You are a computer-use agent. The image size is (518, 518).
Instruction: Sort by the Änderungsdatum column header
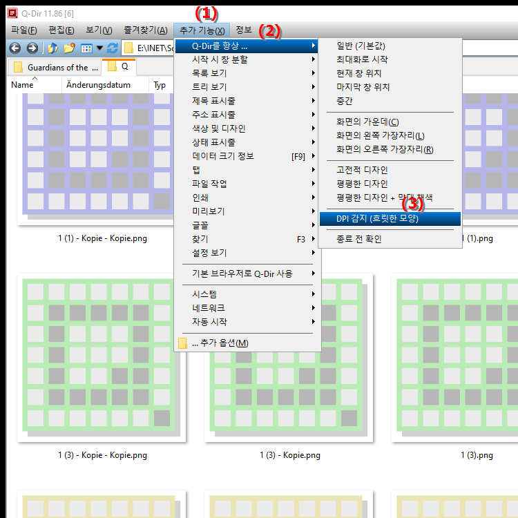(x=105, y=85)
